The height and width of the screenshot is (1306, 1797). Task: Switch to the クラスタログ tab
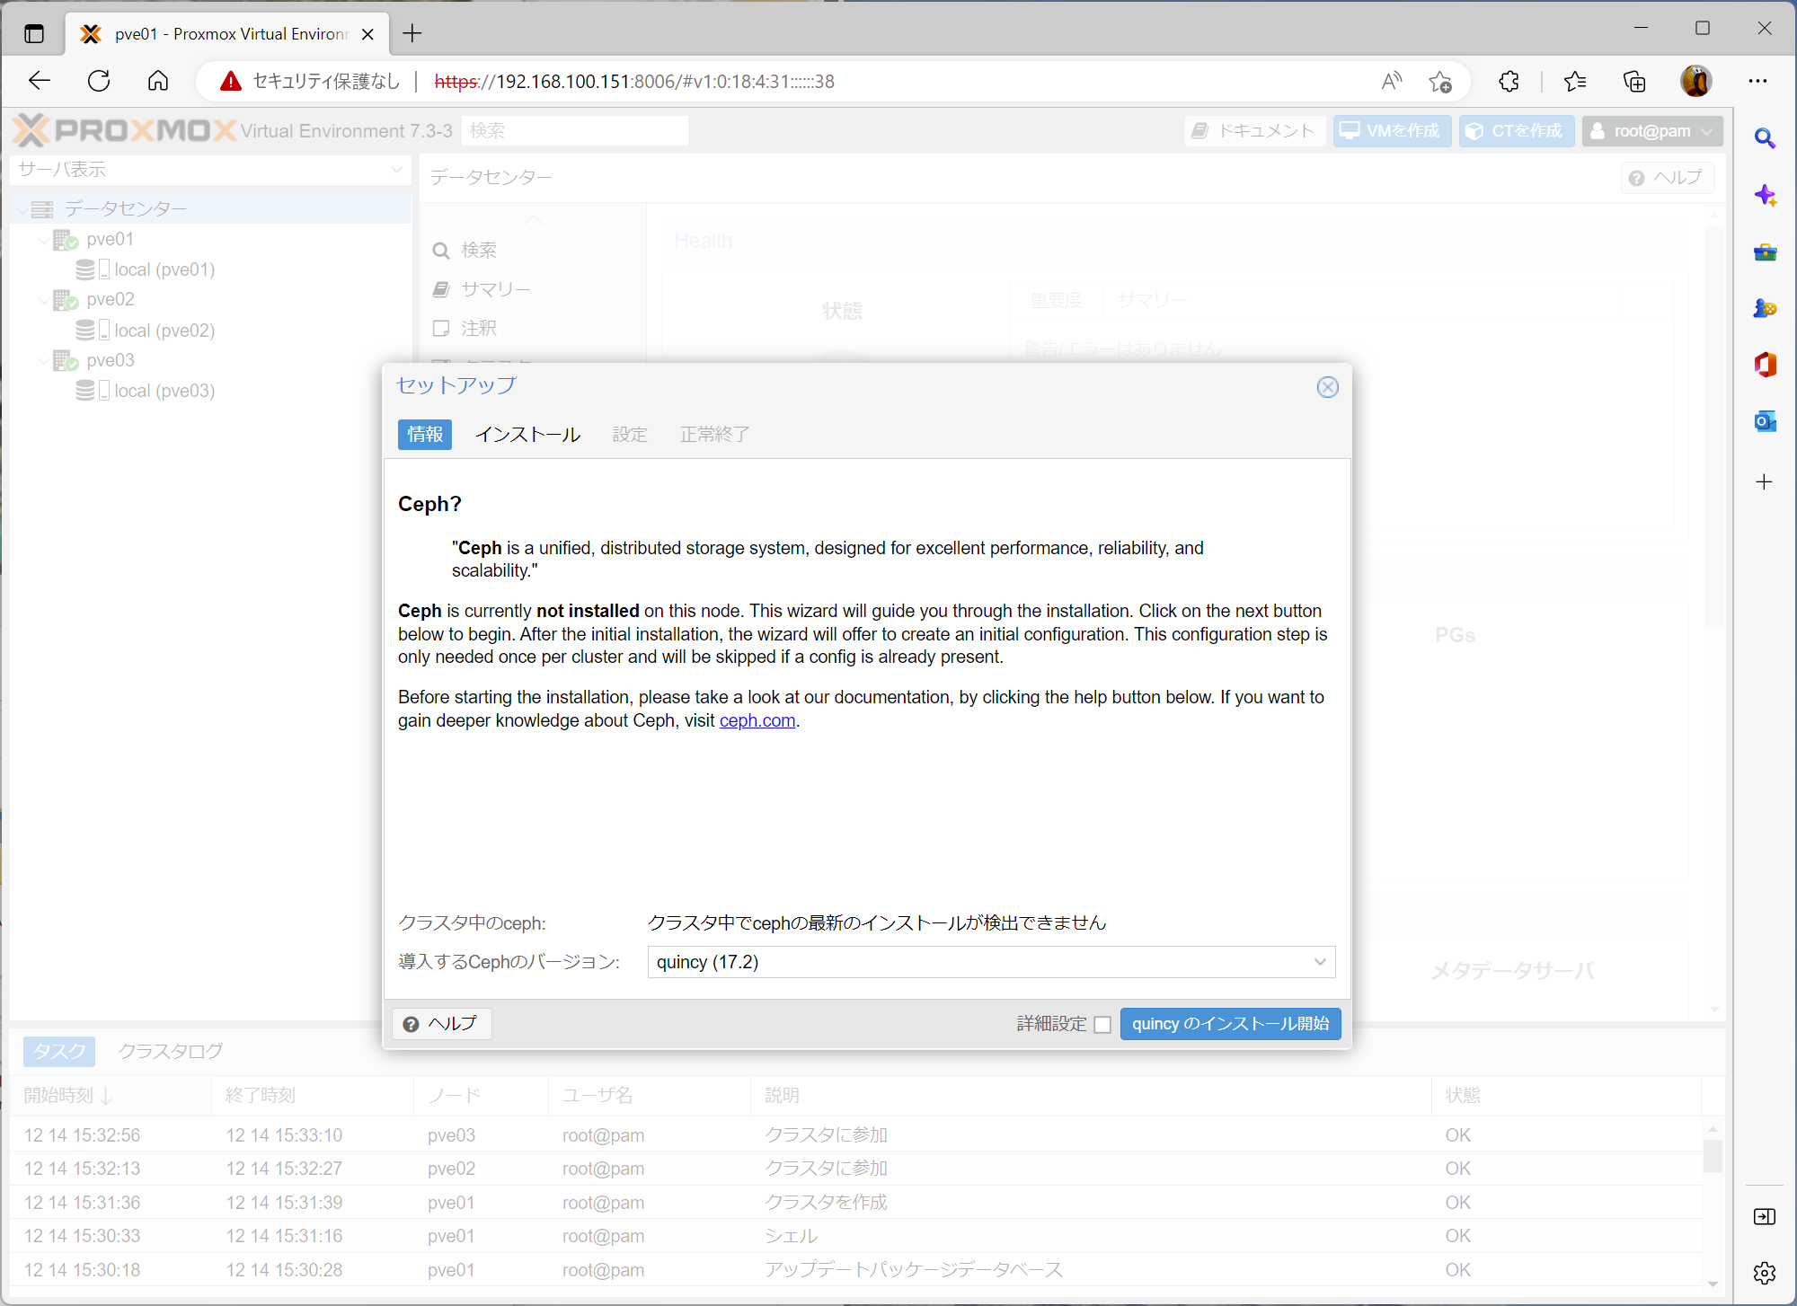coord(170,1051)
